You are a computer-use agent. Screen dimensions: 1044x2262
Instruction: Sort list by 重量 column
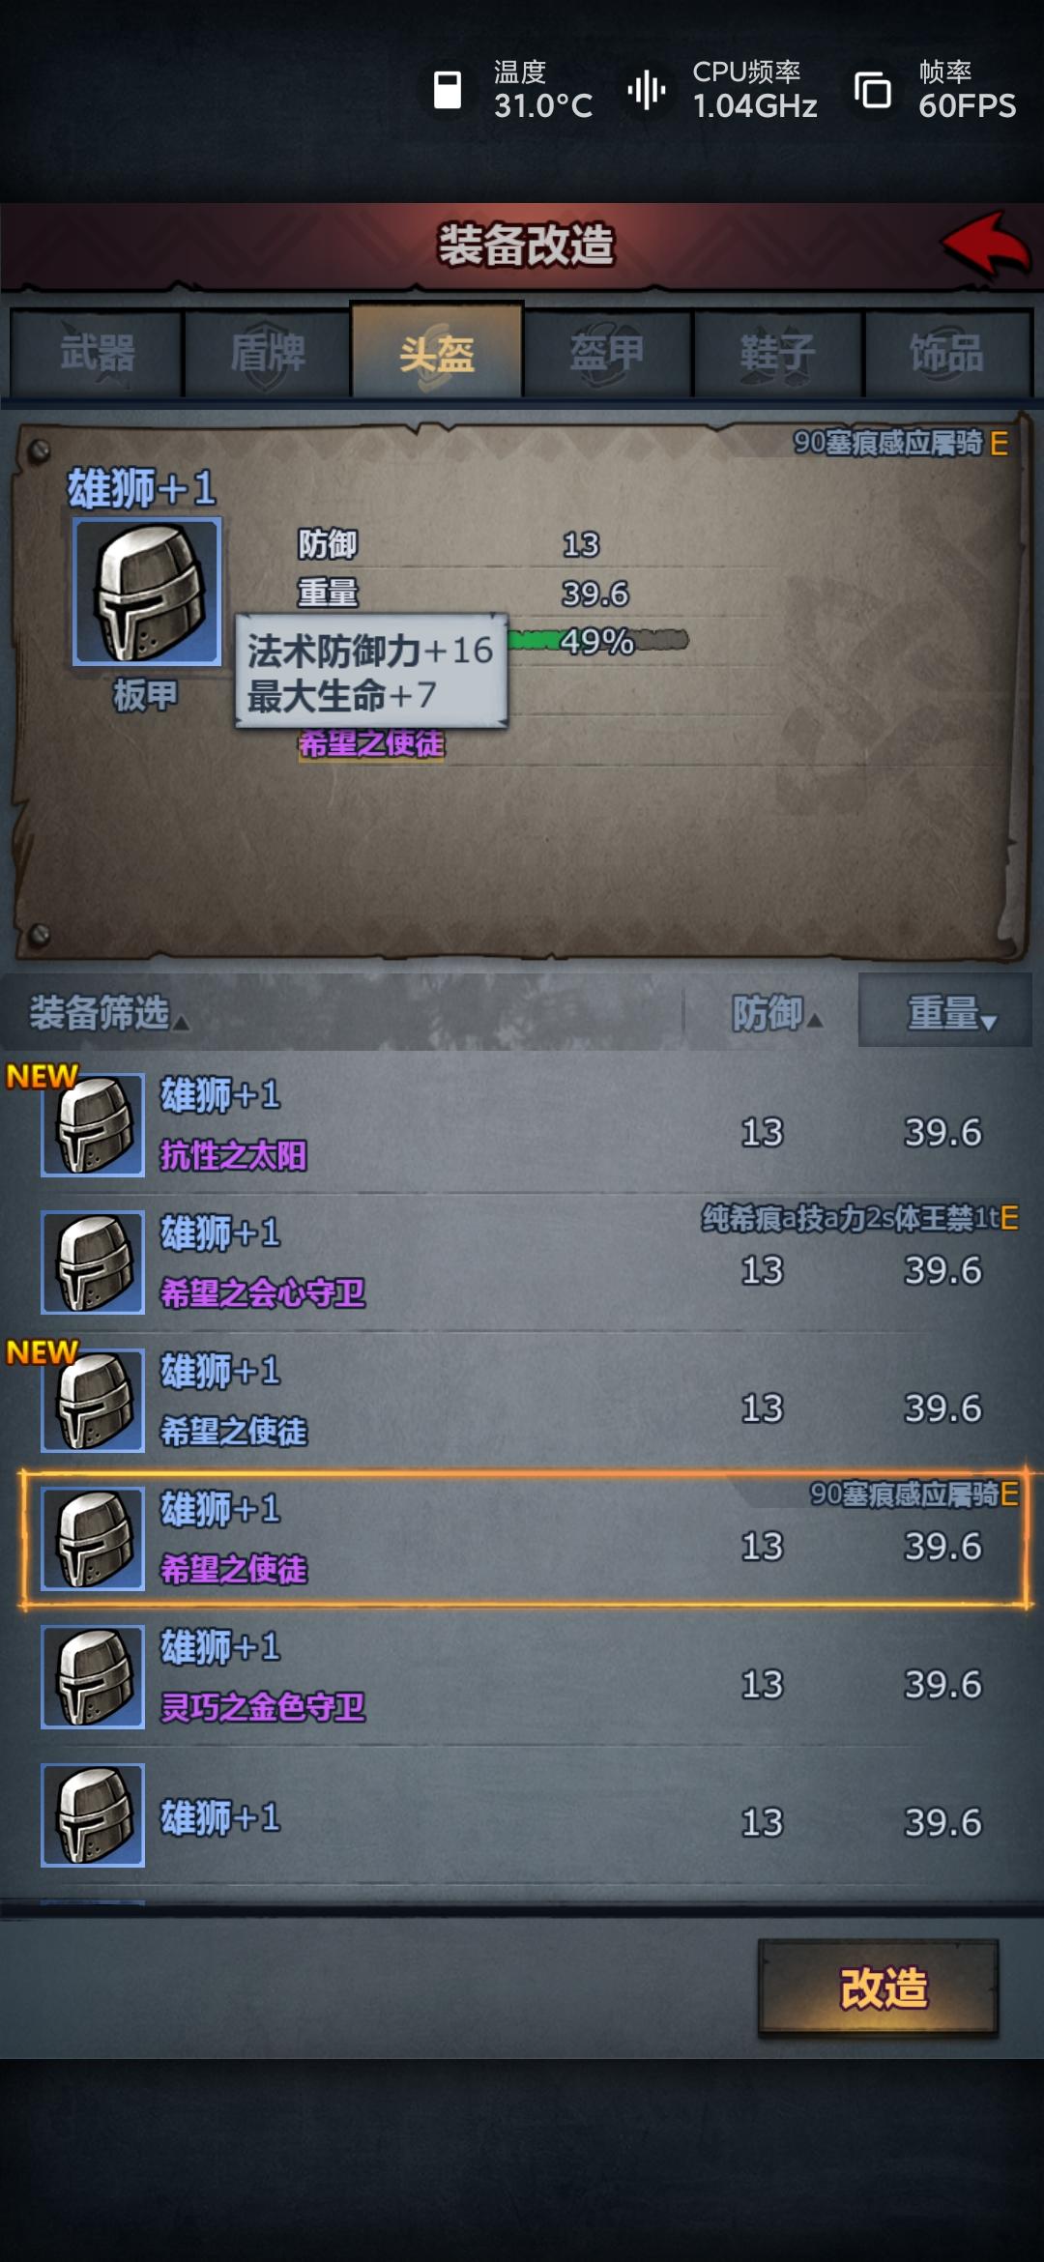pyautogui.click(x=945, y=1011)
